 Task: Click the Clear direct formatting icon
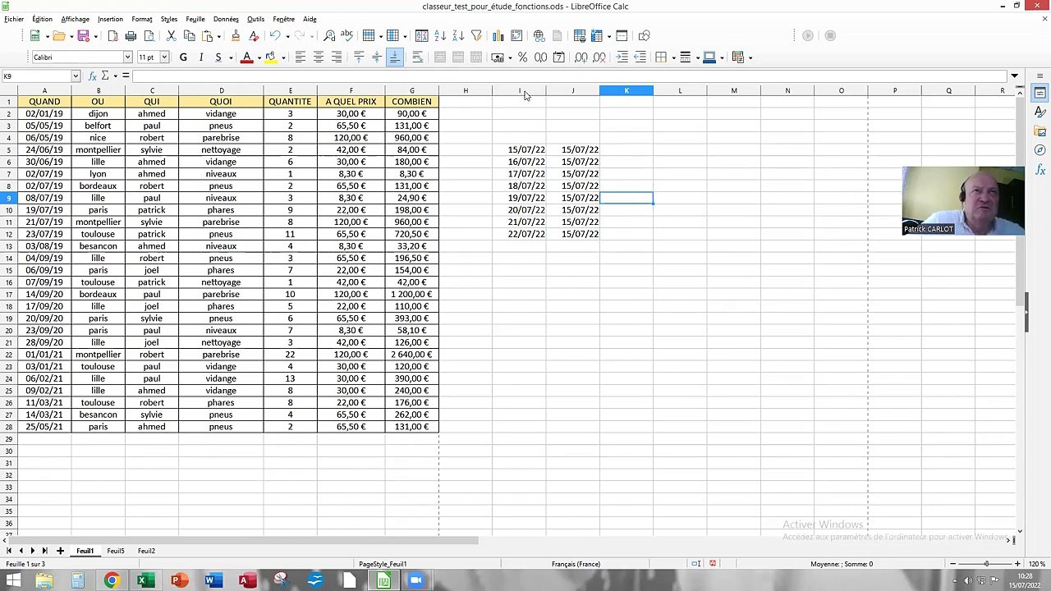click(x=254, y=35)
